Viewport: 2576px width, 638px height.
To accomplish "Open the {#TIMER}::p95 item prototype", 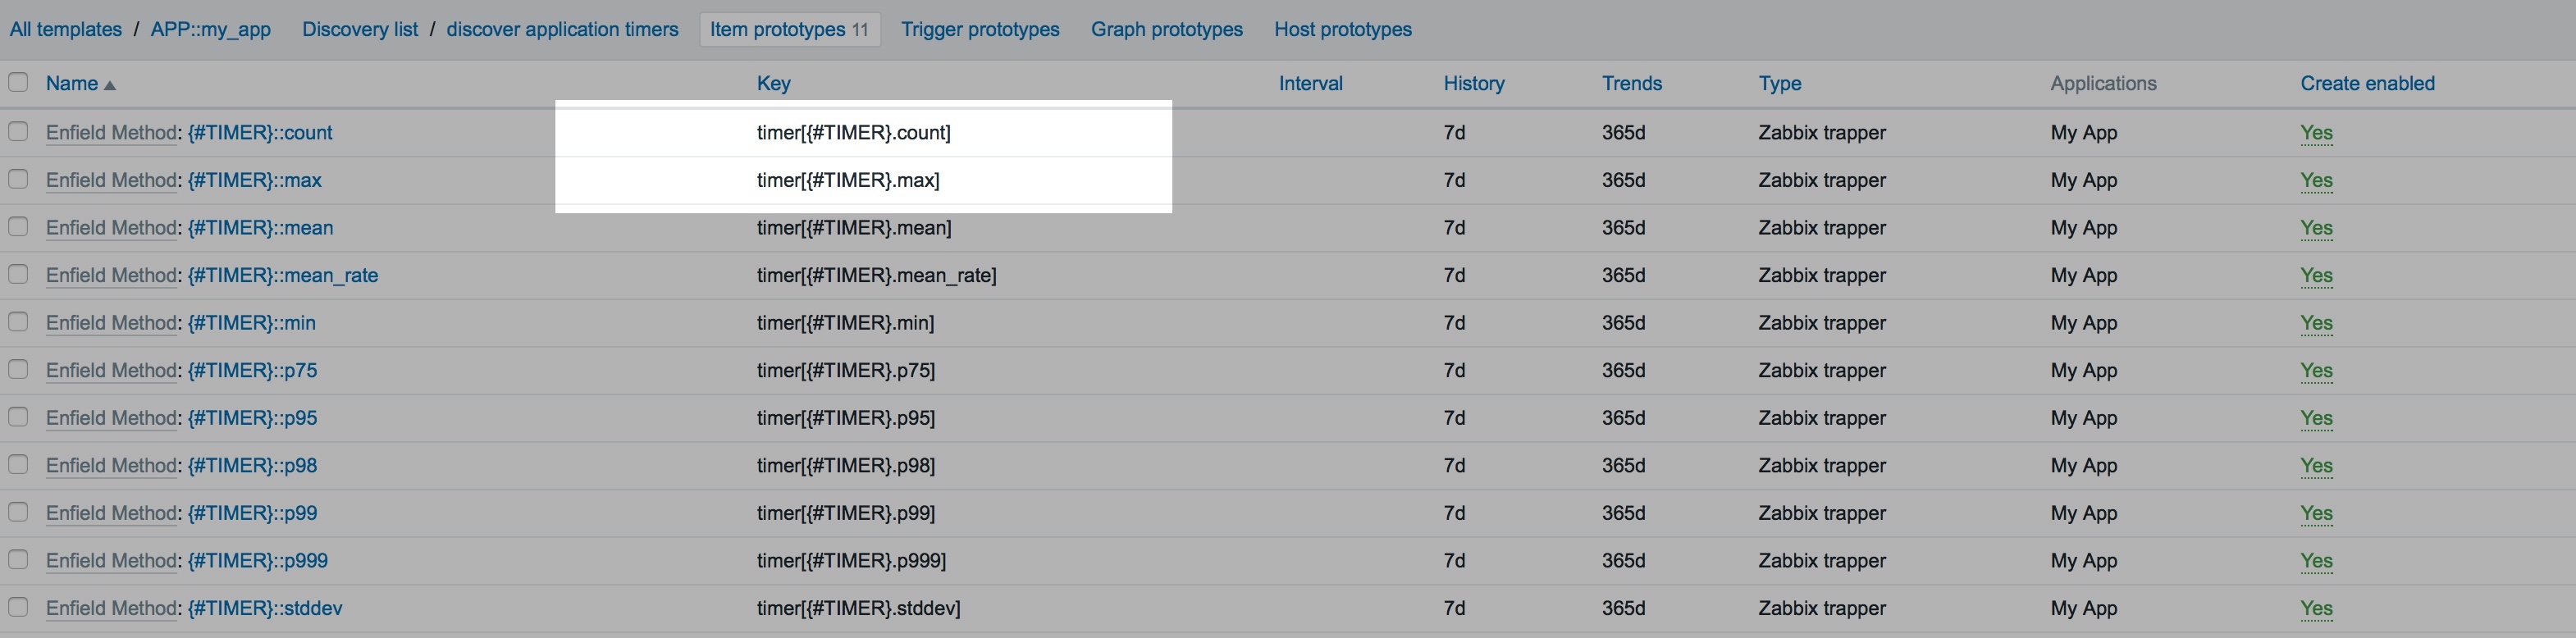I will tap(252, 417).
